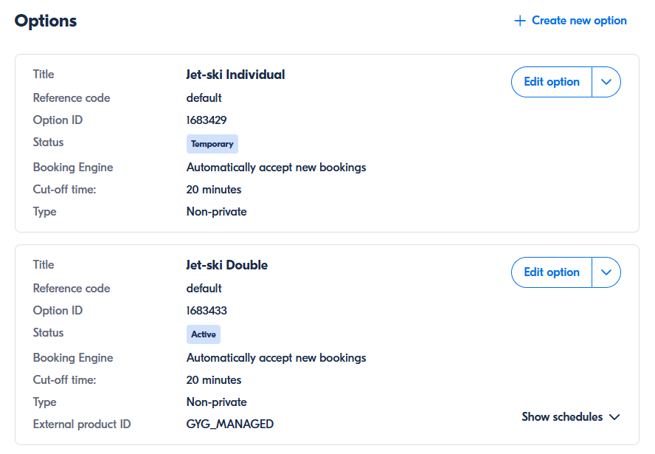Viewport: 655px width, 454px height.
Task: Edit the Jet-ski Individual option
Action: [552, 82]
